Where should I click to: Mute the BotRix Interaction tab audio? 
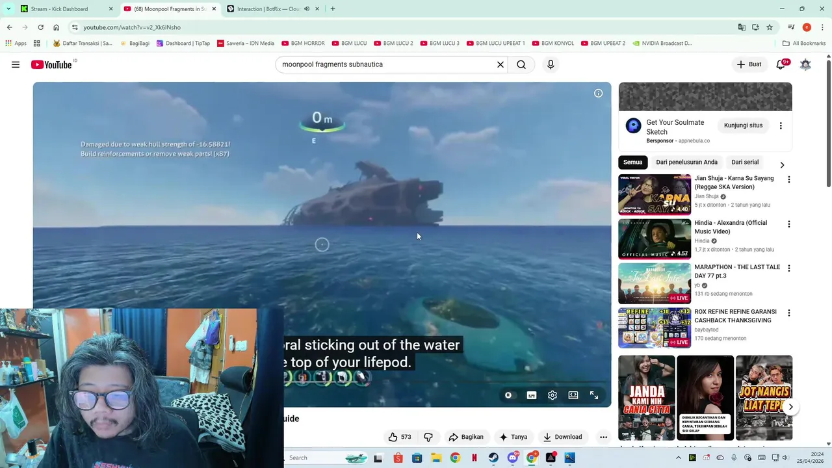tap(306, 9)
